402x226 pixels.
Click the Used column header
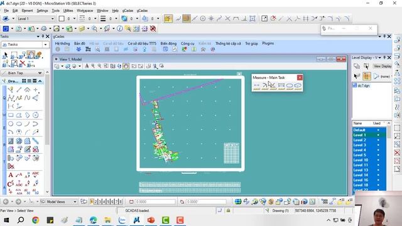tap(377, 123)
